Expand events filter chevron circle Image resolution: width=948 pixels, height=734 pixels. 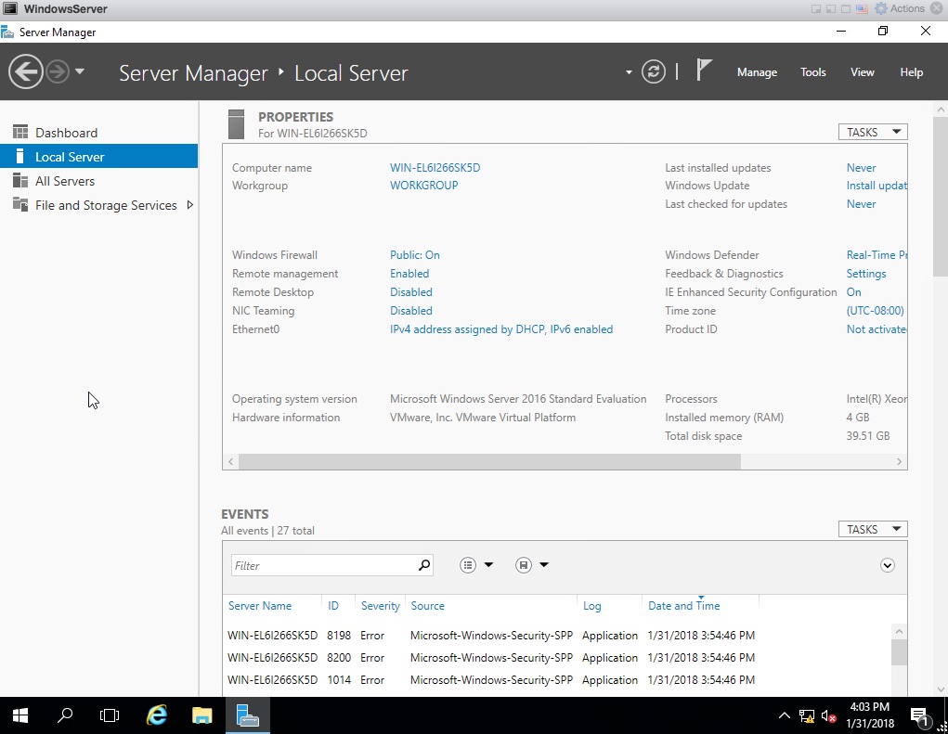click(887, 565)
